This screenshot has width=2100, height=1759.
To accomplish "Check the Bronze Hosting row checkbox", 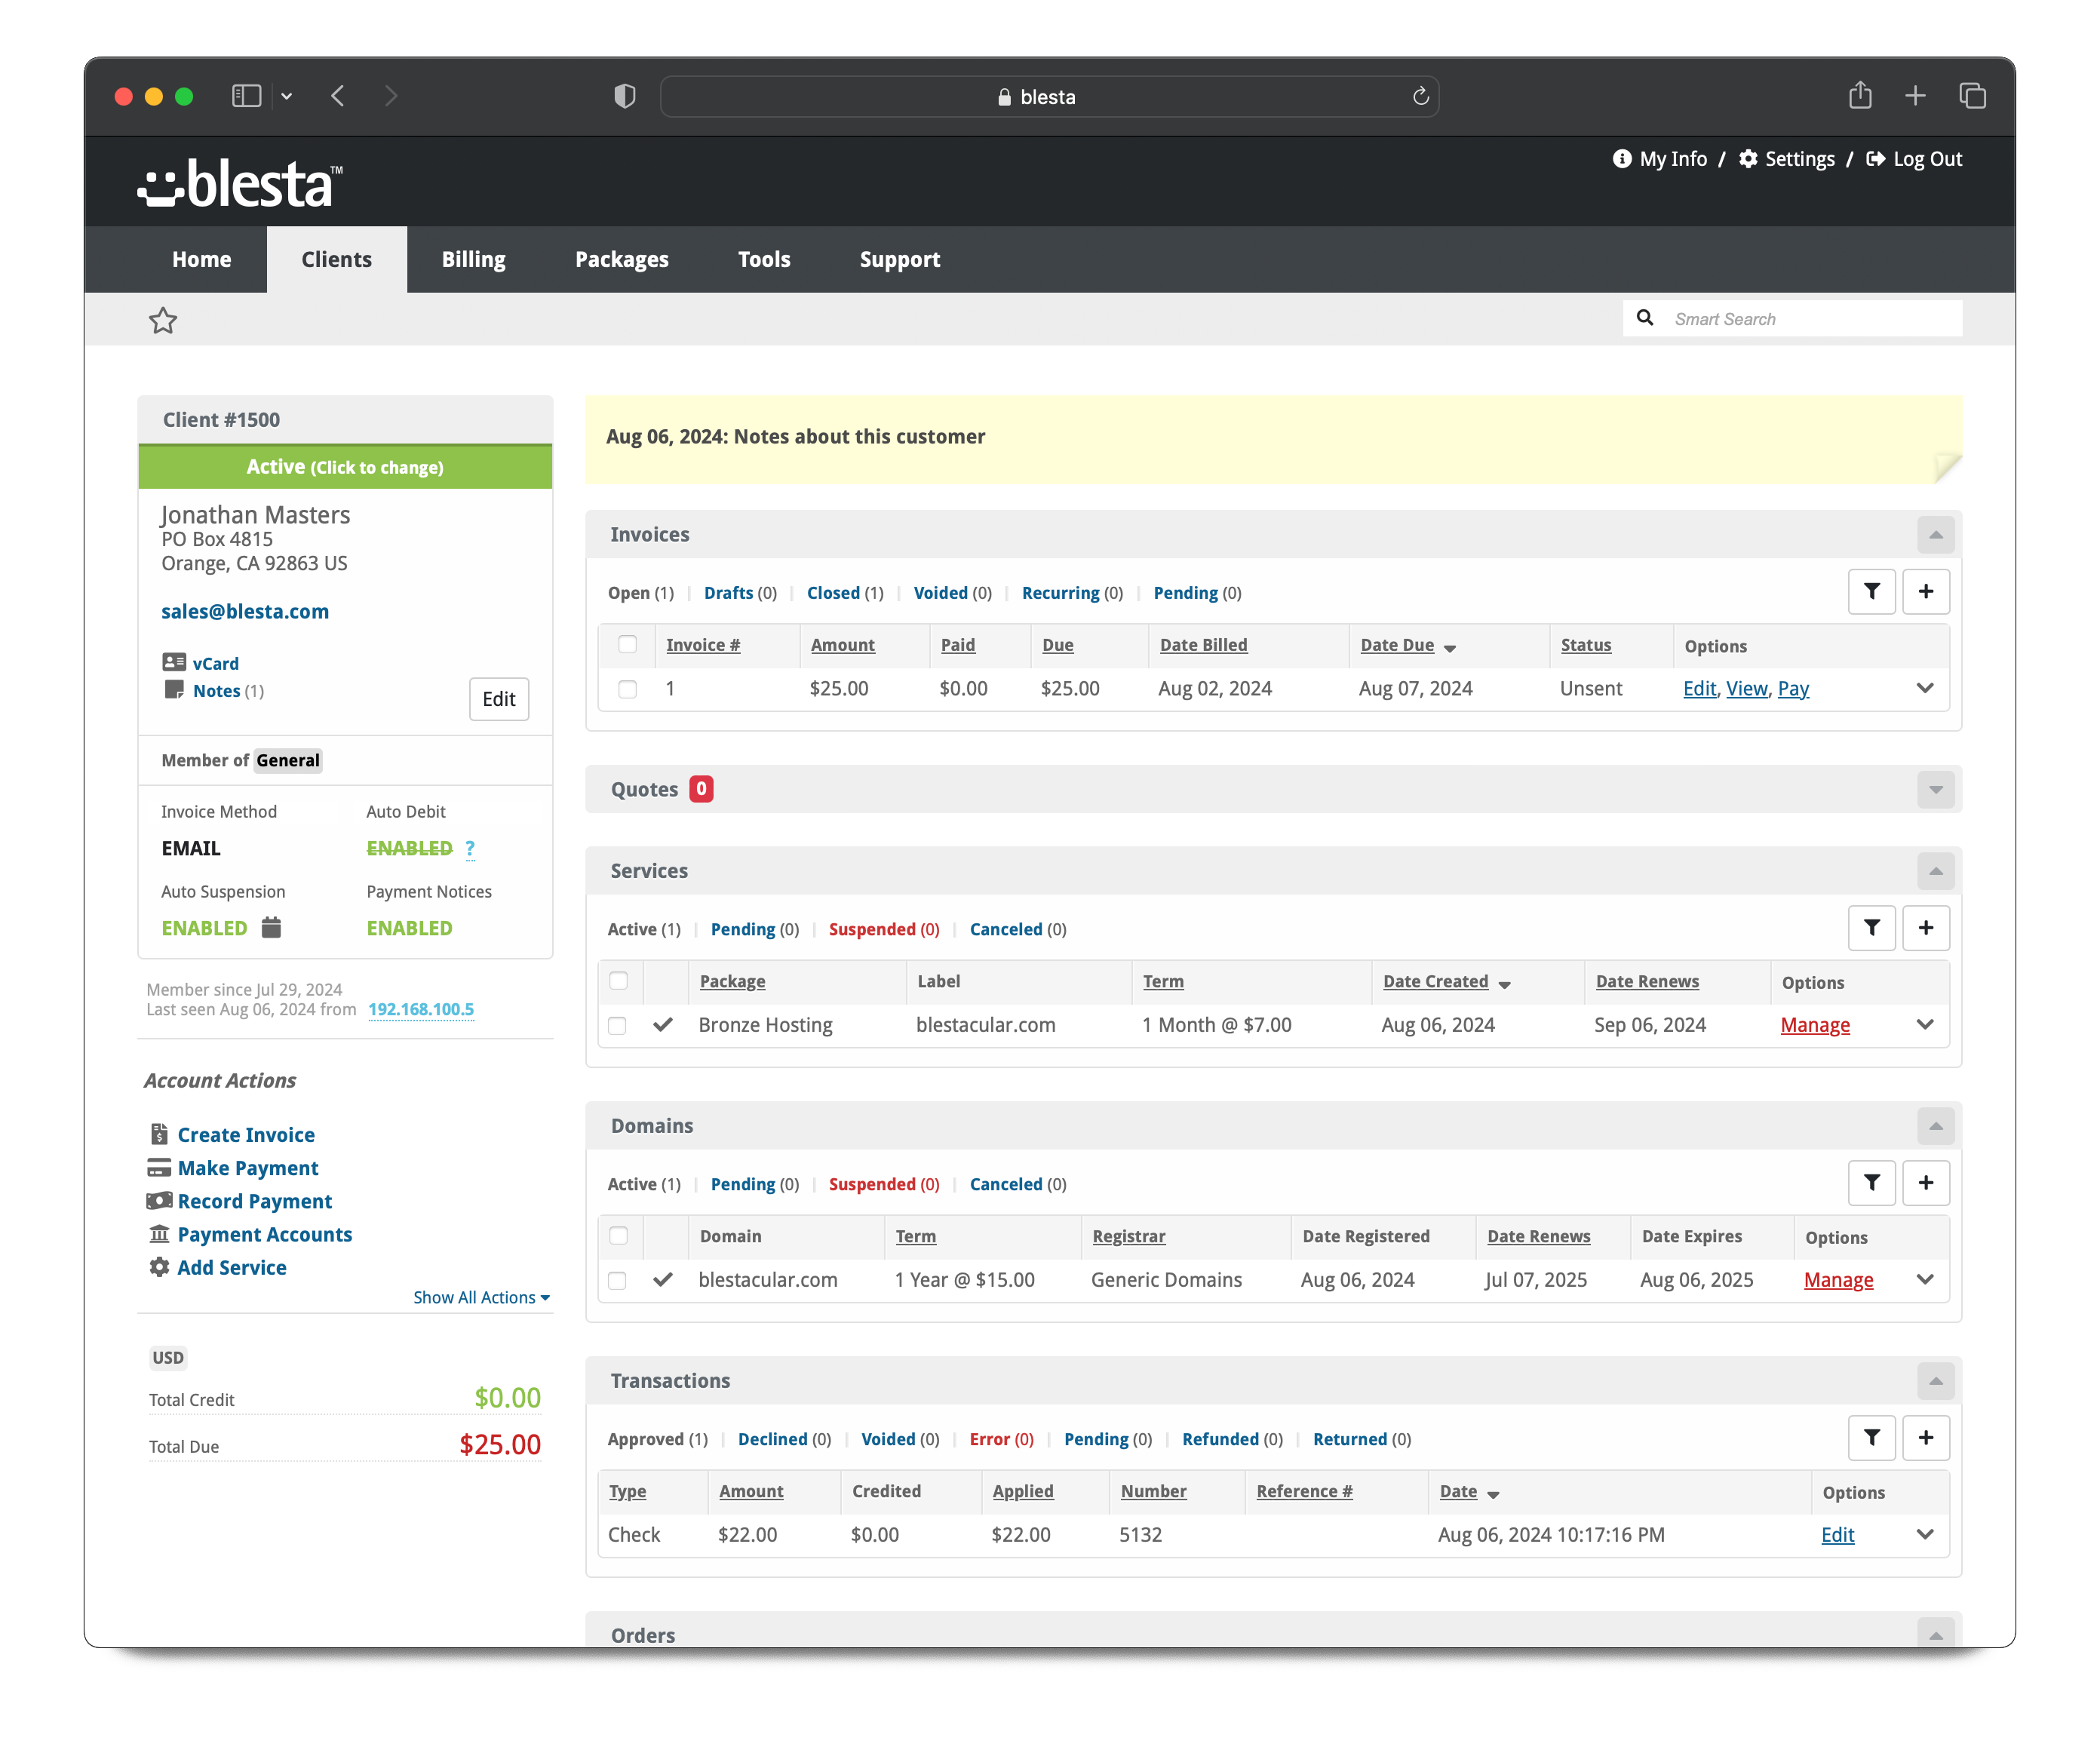I will pos(618,1025).
